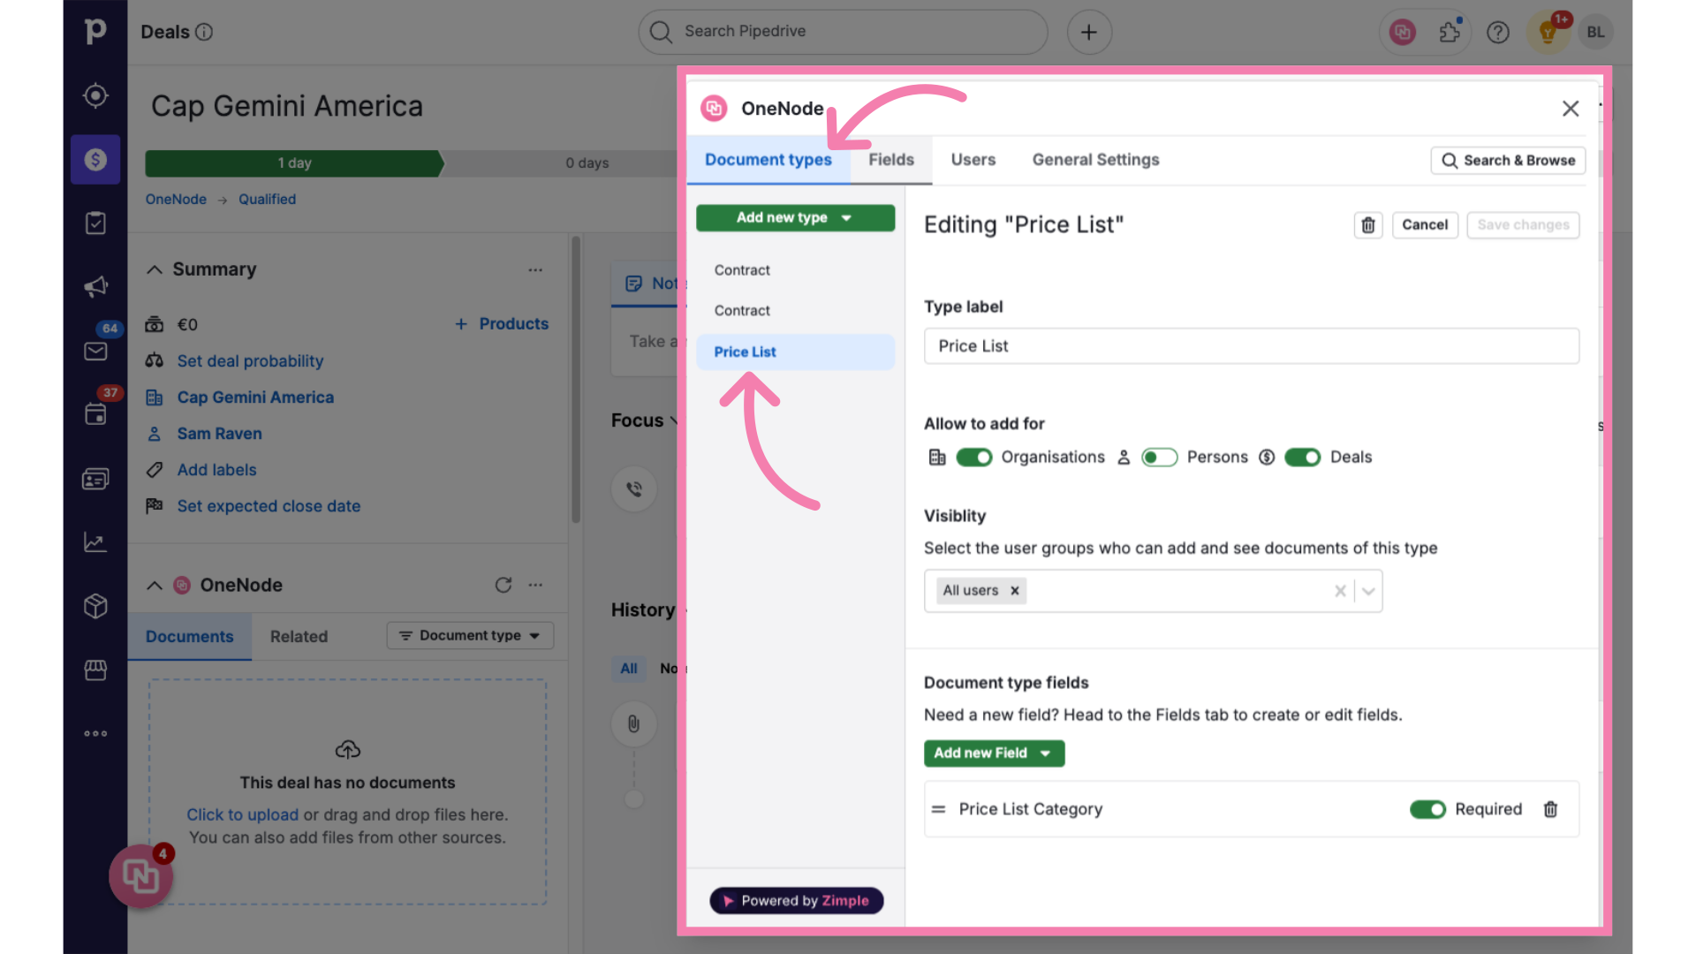The width and height of the screenshot is (1696, 954).
Task: Open the OneNode app icon in top bar
Action: click(x=1402, y=32)
